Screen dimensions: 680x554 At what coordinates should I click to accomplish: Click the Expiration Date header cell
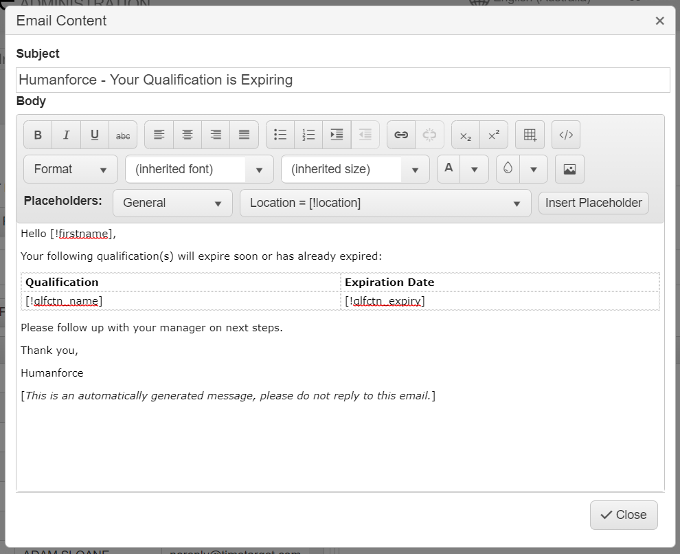pos(500,282)
